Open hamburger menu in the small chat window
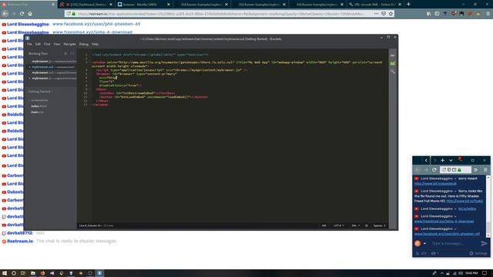 (485, 169)
